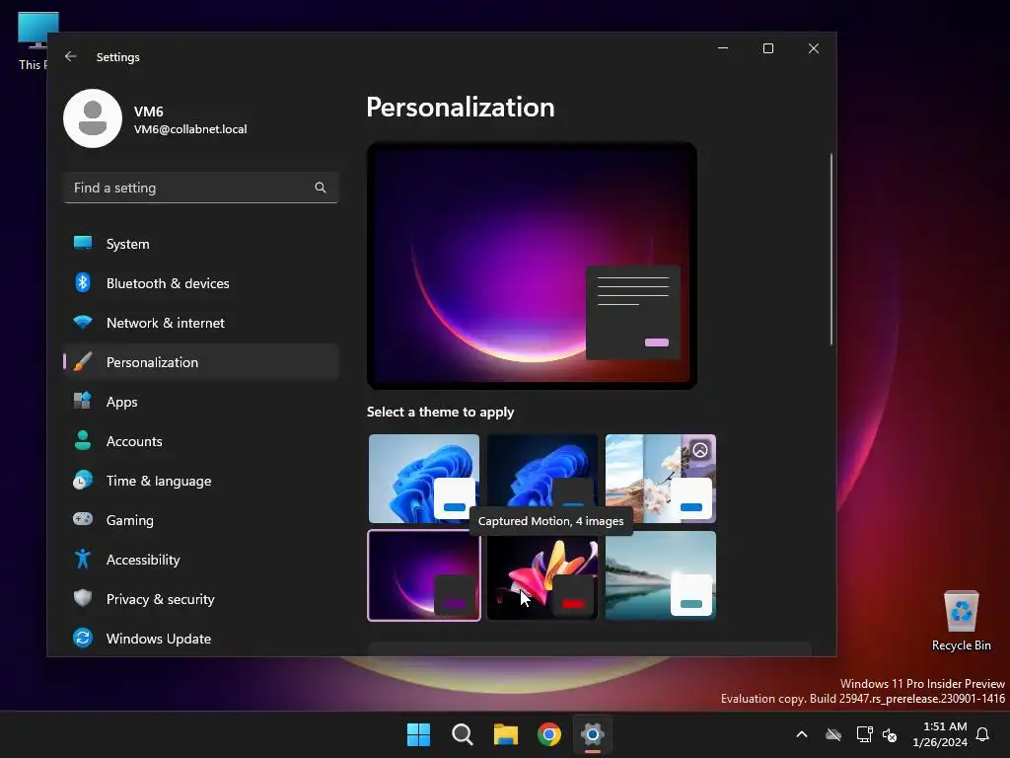
Task: Apply the Windows dark bloom theme
Action: pos(542,479)
